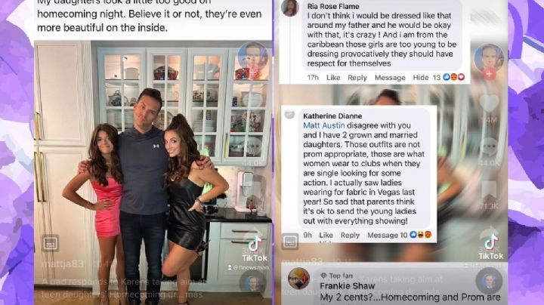Click creator avatar at left video top
This screenshot has width=544, height=305.
point(252,55)
